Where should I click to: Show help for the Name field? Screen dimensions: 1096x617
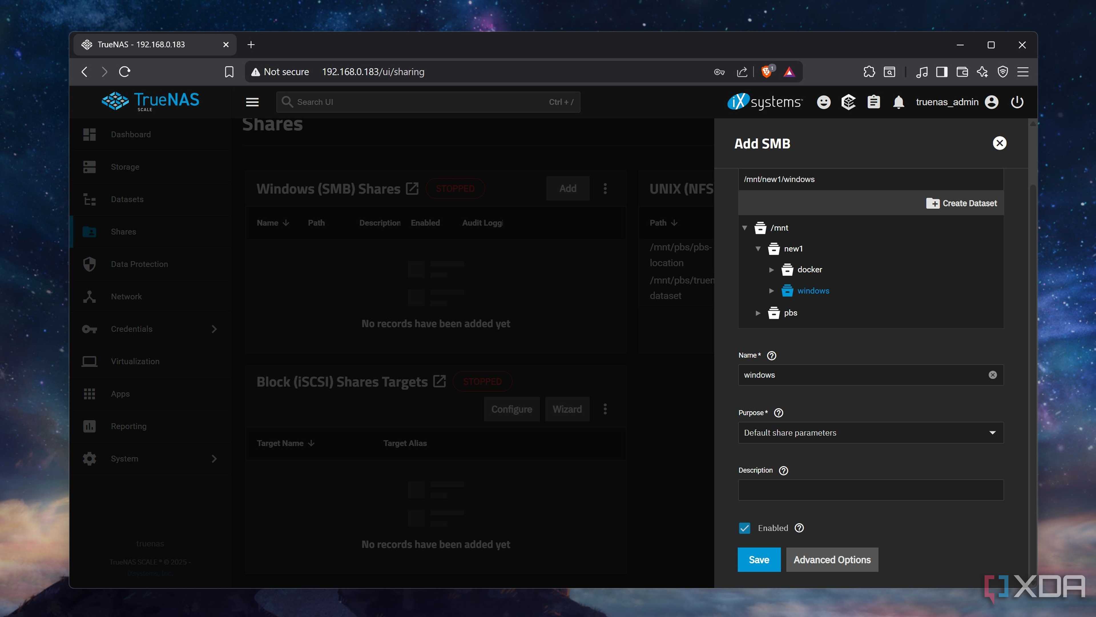click(771, 356)
